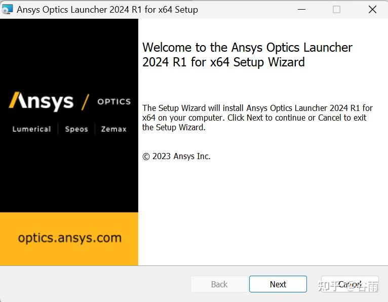Image resolution: width=388 pixels, height=302 pixels.
Task: Continue with the Next button
Action: click(278, 284)
